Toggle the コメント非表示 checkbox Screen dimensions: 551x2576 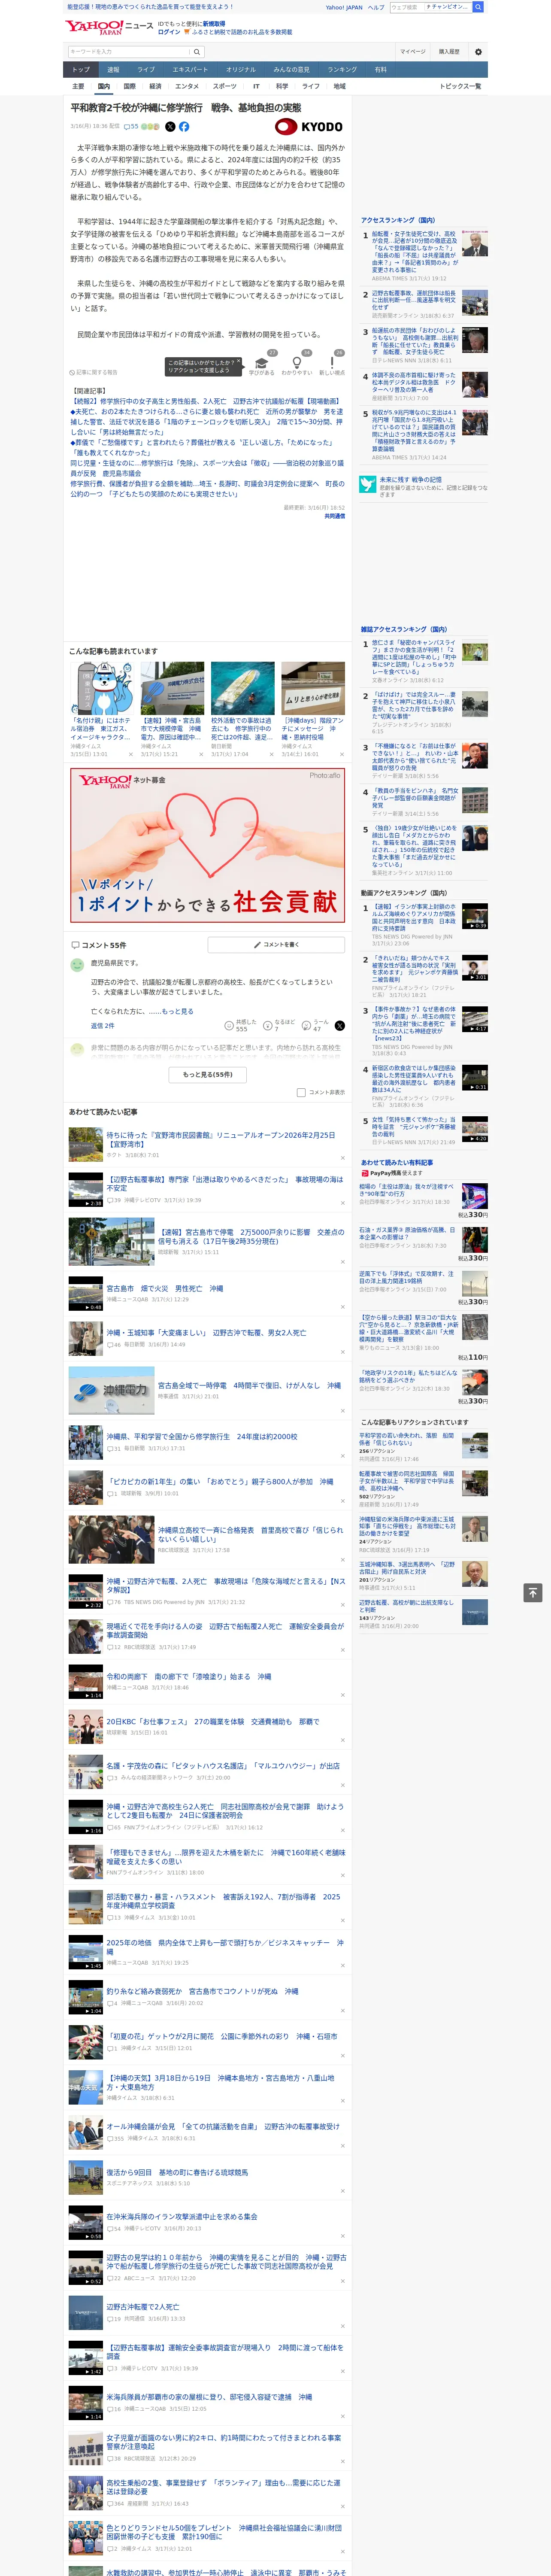pos(301,1092)
